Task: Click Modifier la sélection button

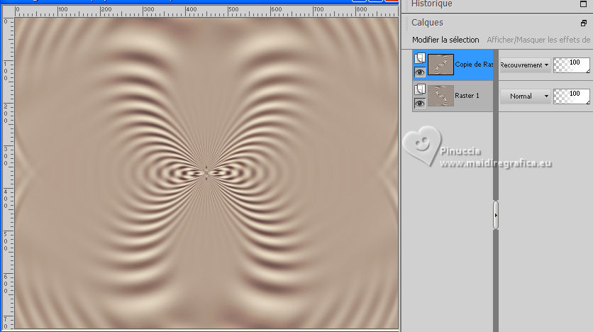Action: click(x=445, y=40)
